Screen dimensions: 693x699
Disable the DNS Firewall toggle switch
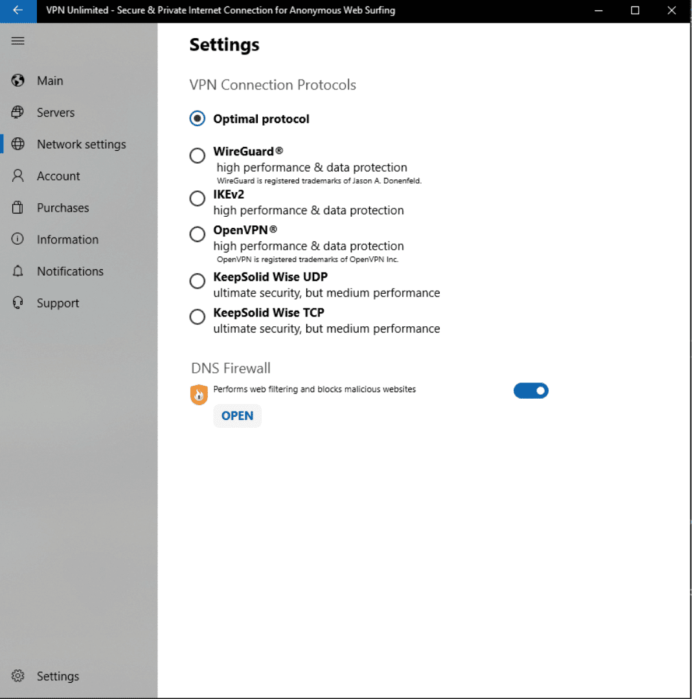pyautogui.click(x=530, y=391)
